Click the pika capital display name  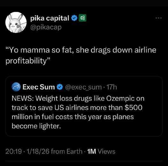click(50, 18)
